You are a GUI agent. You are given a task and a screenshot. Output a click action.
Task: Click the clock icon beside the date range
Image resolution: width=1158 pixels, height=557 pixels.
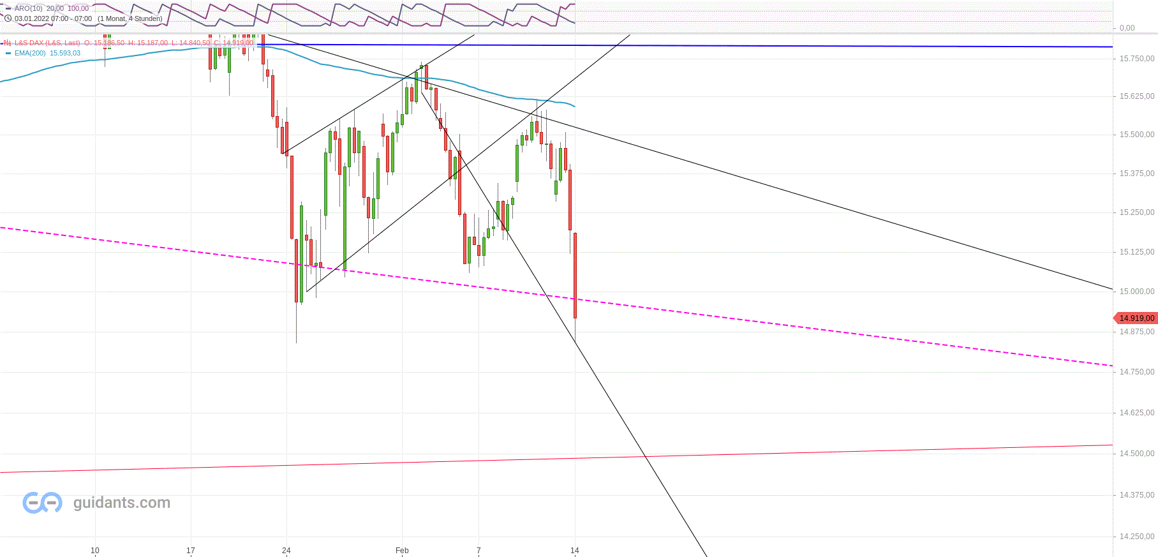tap(8, 19)
